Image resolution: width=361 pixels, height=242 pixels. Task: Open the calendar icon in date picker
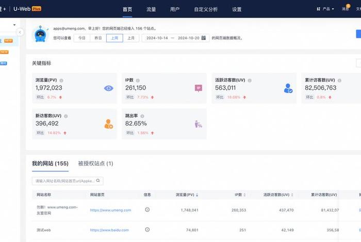pyautogui.click(x=204, y=38)
